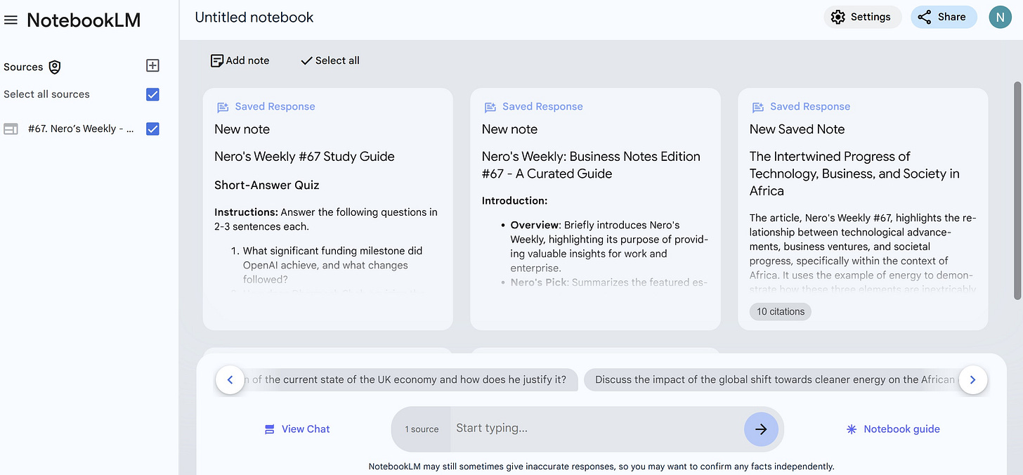Click the View Chat icon

coord(270,429)
